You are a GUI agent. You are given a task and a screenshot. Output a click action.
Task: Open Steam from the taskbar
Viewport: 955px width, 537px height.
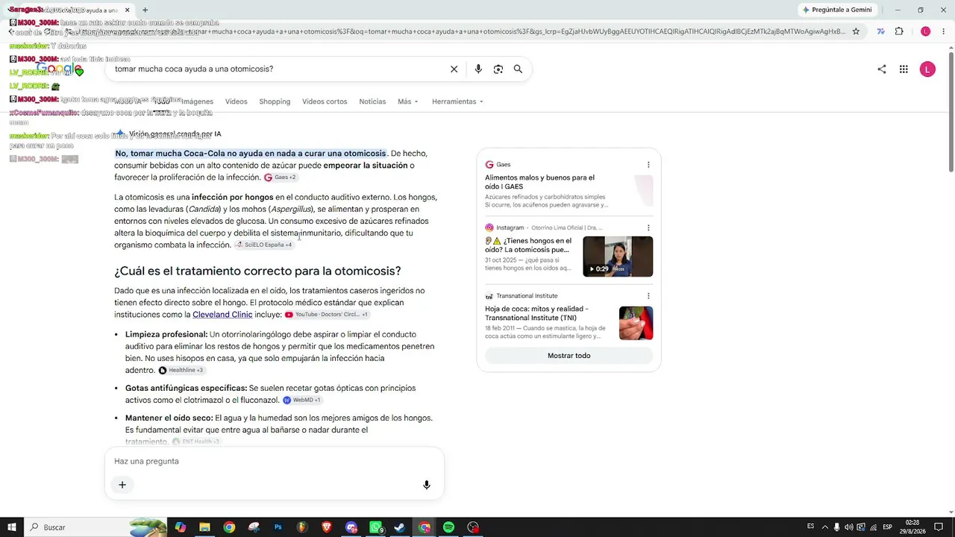coord(400,527)
